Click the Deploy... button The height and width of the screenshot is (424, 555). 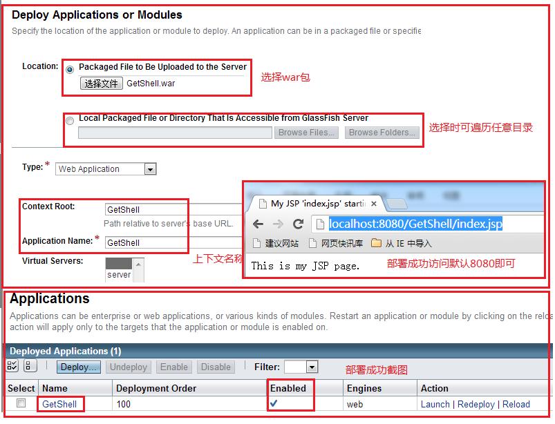click(x=79, y=367)
